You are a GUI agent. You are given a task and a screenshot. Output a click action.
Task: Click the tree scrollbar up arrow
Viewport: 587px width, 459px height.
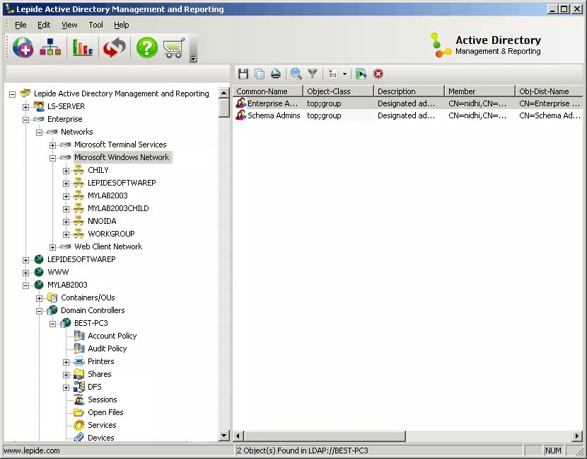click(x=224, y=92)
